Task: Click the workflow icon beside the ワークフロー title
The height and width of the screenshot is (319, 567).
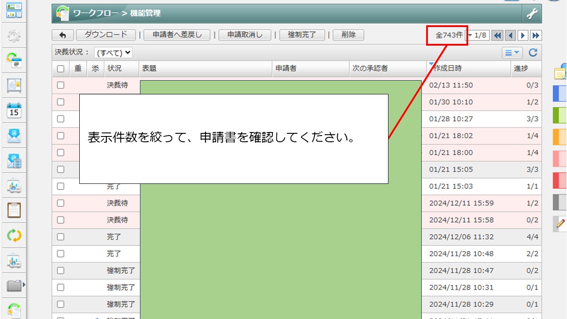Action: pos(62,14)
